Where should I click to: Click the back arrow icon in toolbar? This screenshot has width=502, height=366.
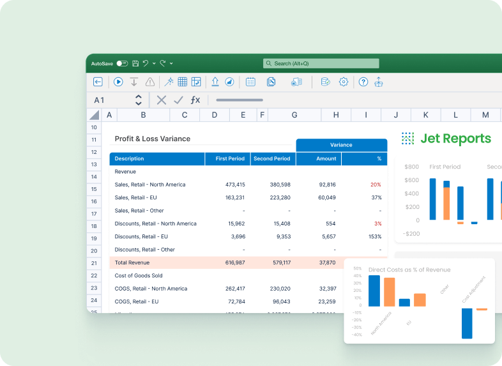tap(98, 82)
